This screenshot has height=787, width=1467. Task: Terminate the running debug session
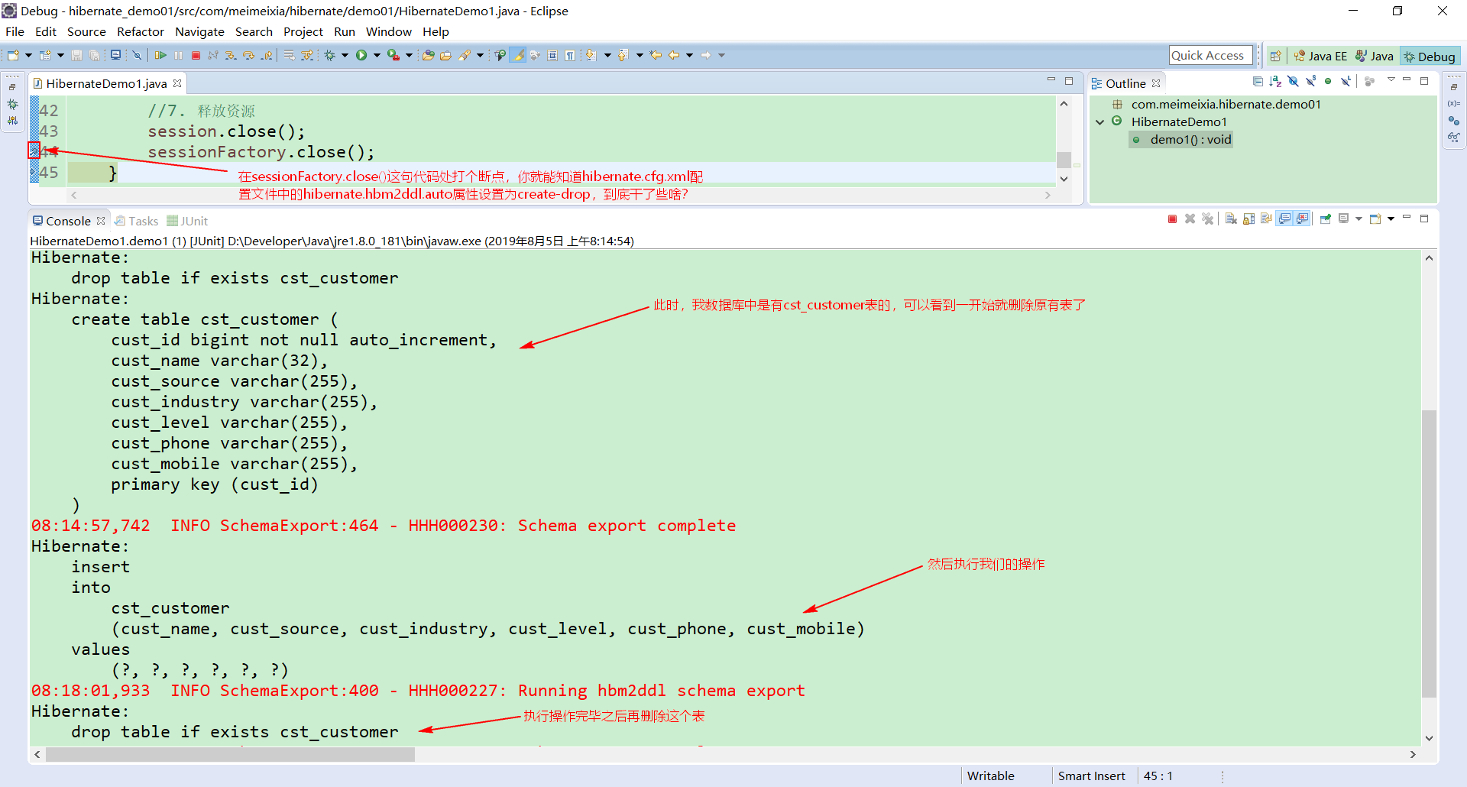coord(196,55)
